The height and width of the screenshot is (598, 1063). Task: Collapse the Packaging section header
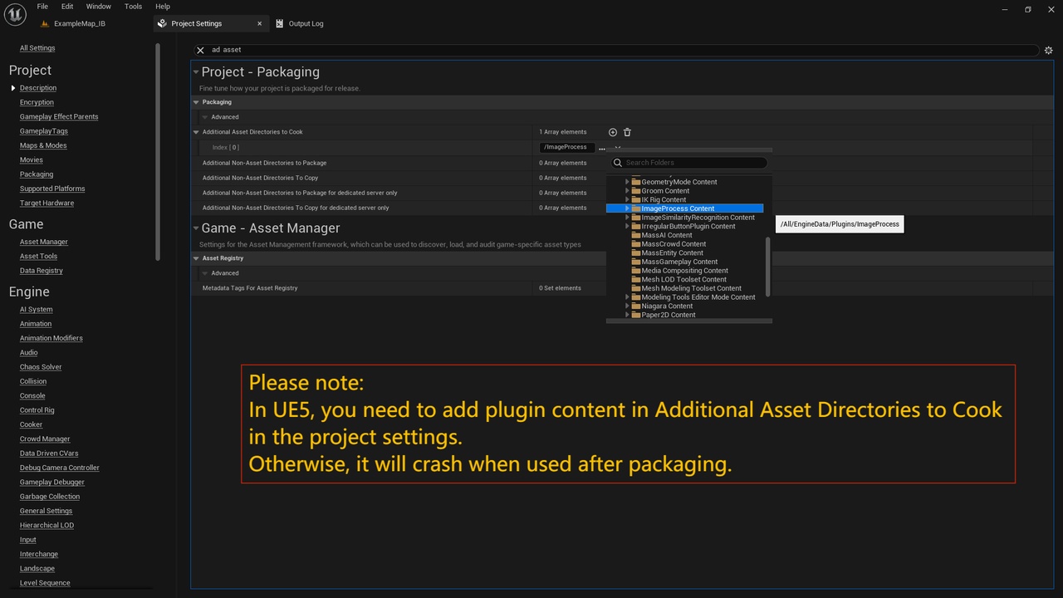click(196, 102)
